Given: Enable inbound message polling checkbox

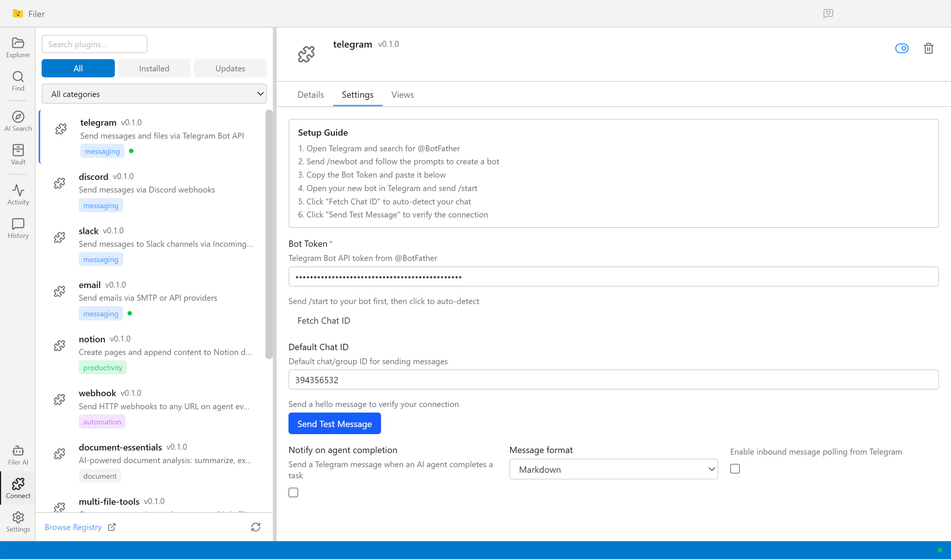Looking at the screenshot, I should pos(735,469).
